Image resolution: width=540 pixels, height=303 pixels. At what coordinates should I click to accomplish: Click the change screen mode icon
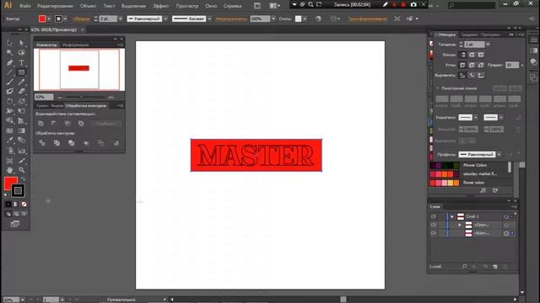pyautogui.click(x=15, y=224)
